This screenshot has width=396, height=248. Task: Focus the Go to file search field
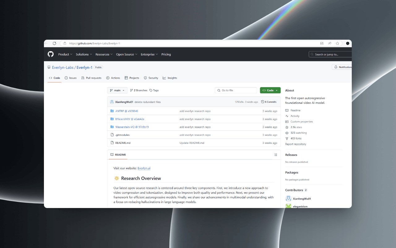click(236, 90)
